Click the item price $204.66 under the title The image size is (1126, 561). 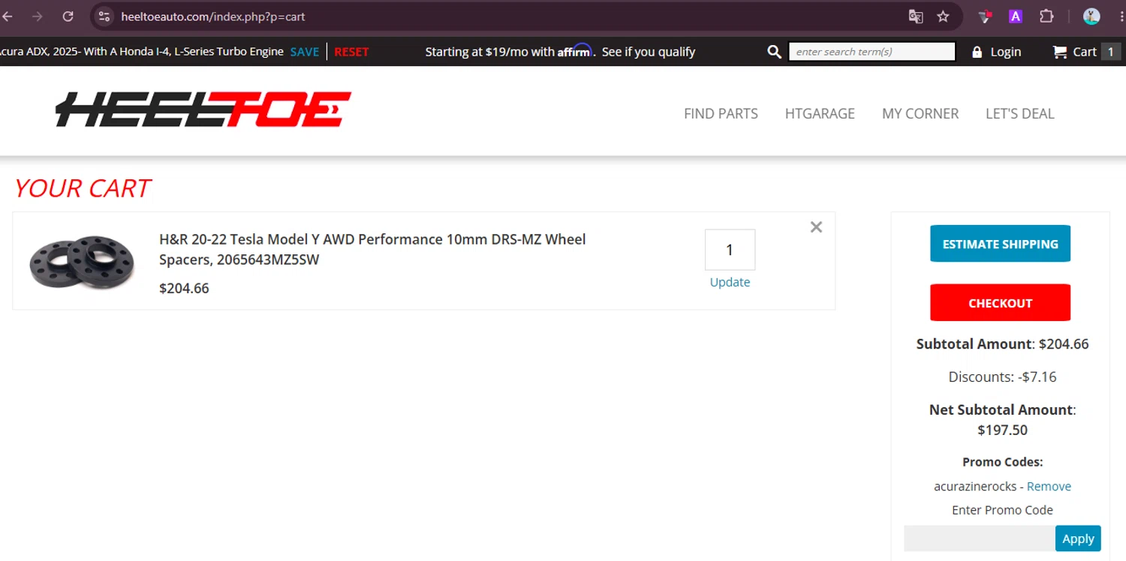pyautogui.click(x=184, y=288)
